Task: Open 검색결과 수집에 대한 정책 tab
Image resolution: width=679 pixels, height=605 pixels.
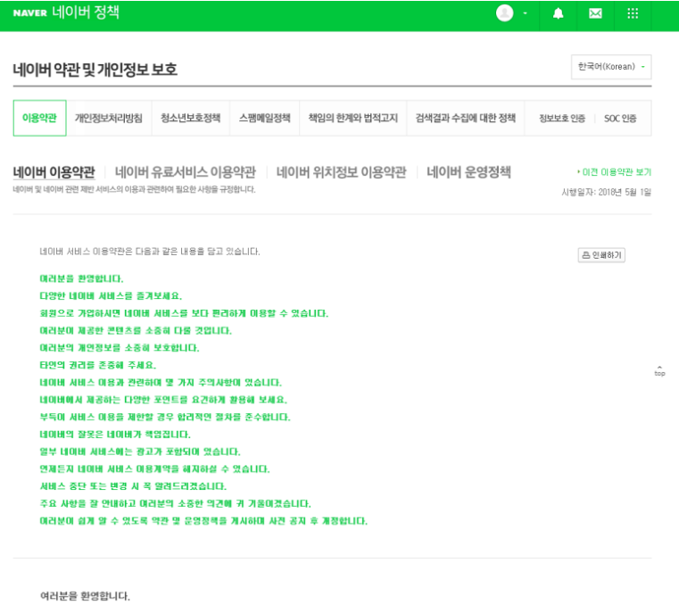Action: 466,118
